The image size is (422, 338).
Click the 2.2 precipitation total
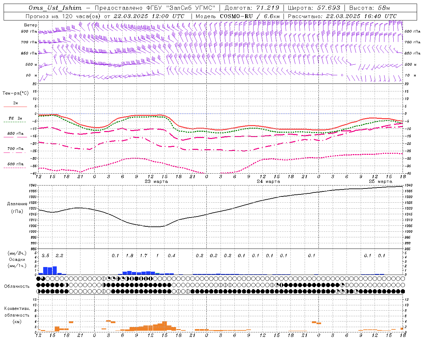(x=59, y=256)
